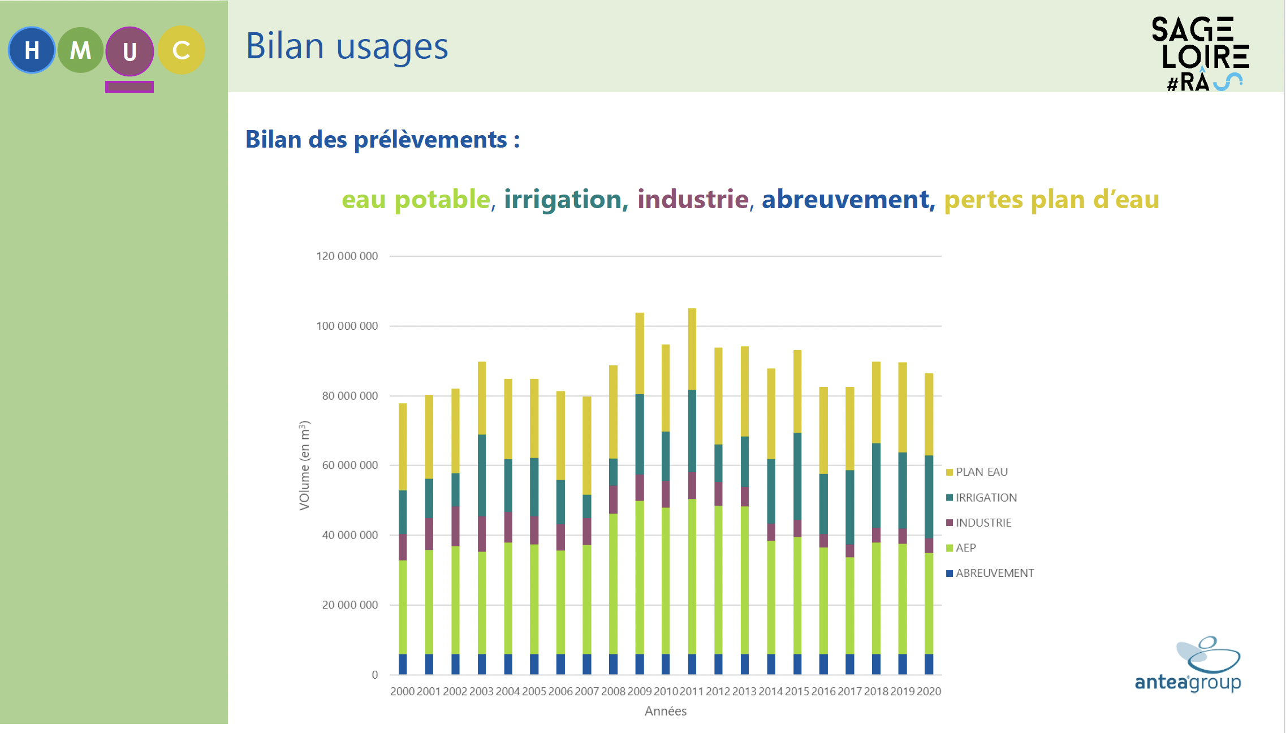Screen dimensions: 1286x733
Task: Click the 2011 stacked bar
Action: pos(692,491)
